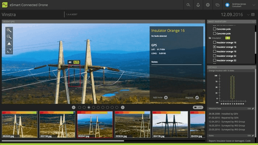Click '01.03.2010 - Repaired by GEN' entry

coord(224,118)
